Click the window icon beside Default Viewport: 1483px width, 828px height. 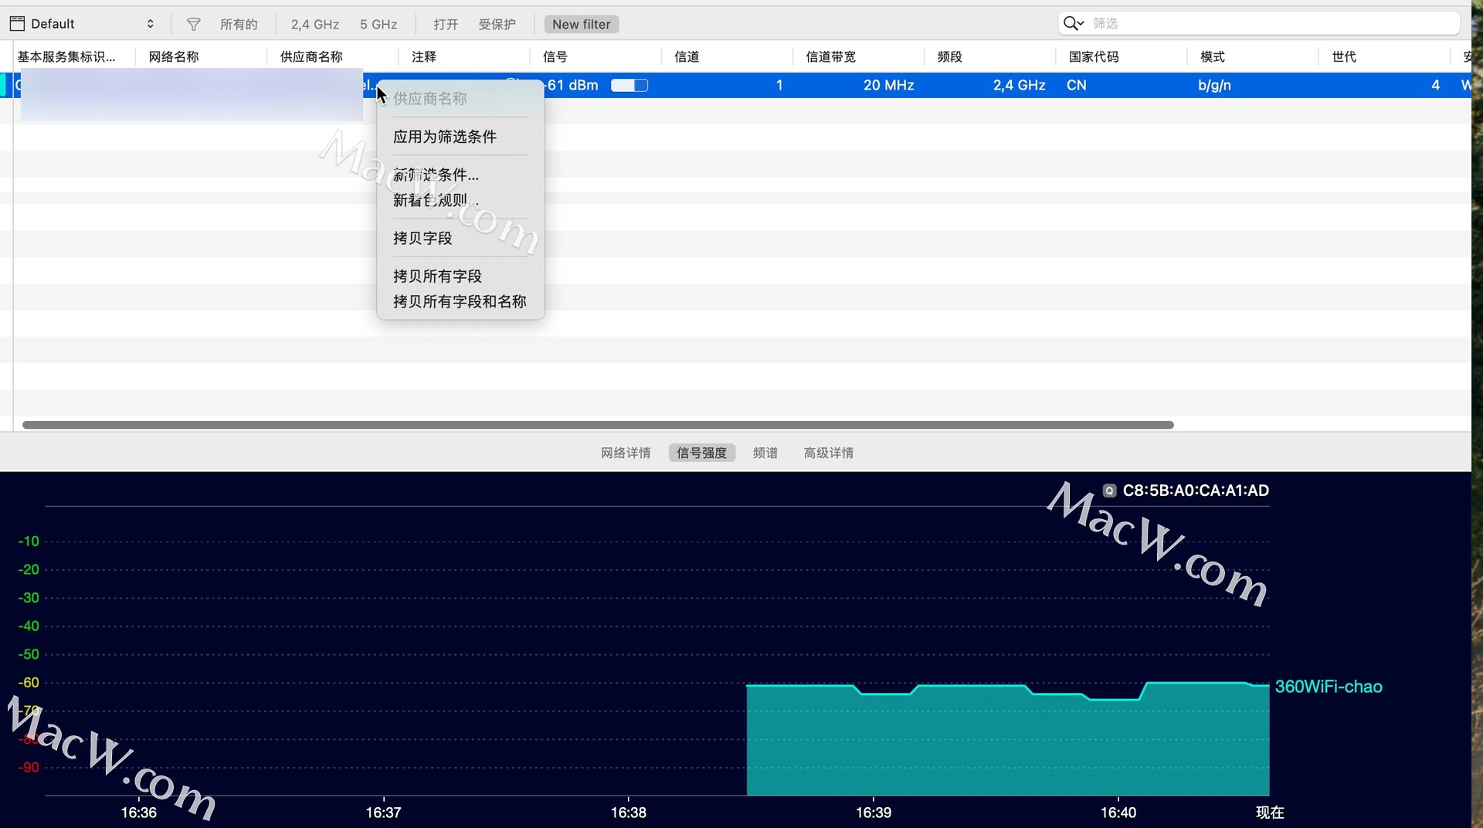pos(17,24)
